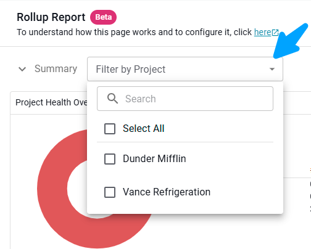Click the pink Beta badge
This screenshot has height=249, width=311.
[x=103, y=17]
